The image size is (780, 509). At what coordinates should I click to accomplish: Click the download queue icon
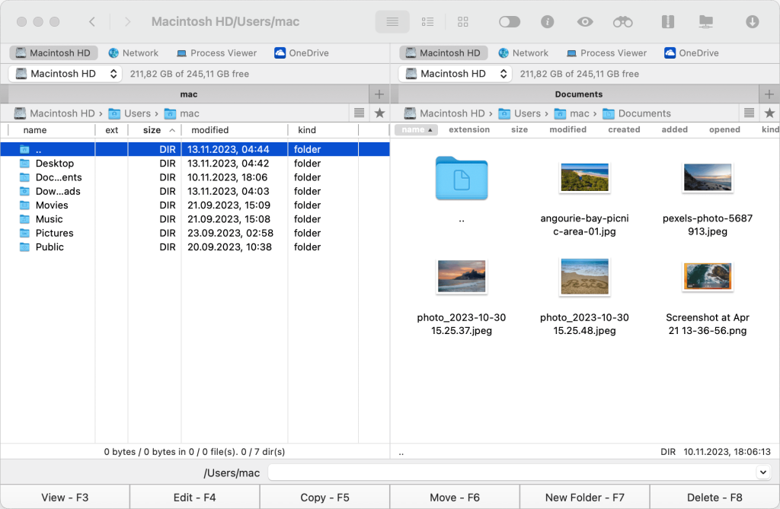(752, 22)
